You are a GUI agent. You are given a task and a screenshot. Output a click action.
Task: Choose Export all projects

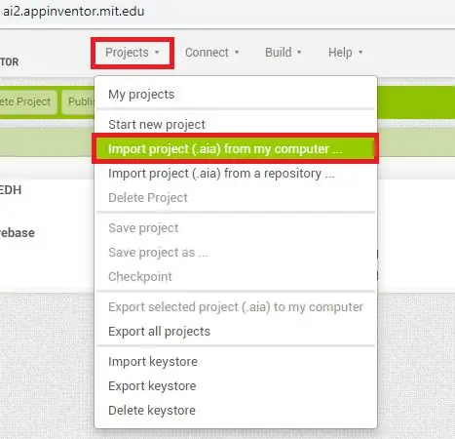236,332
